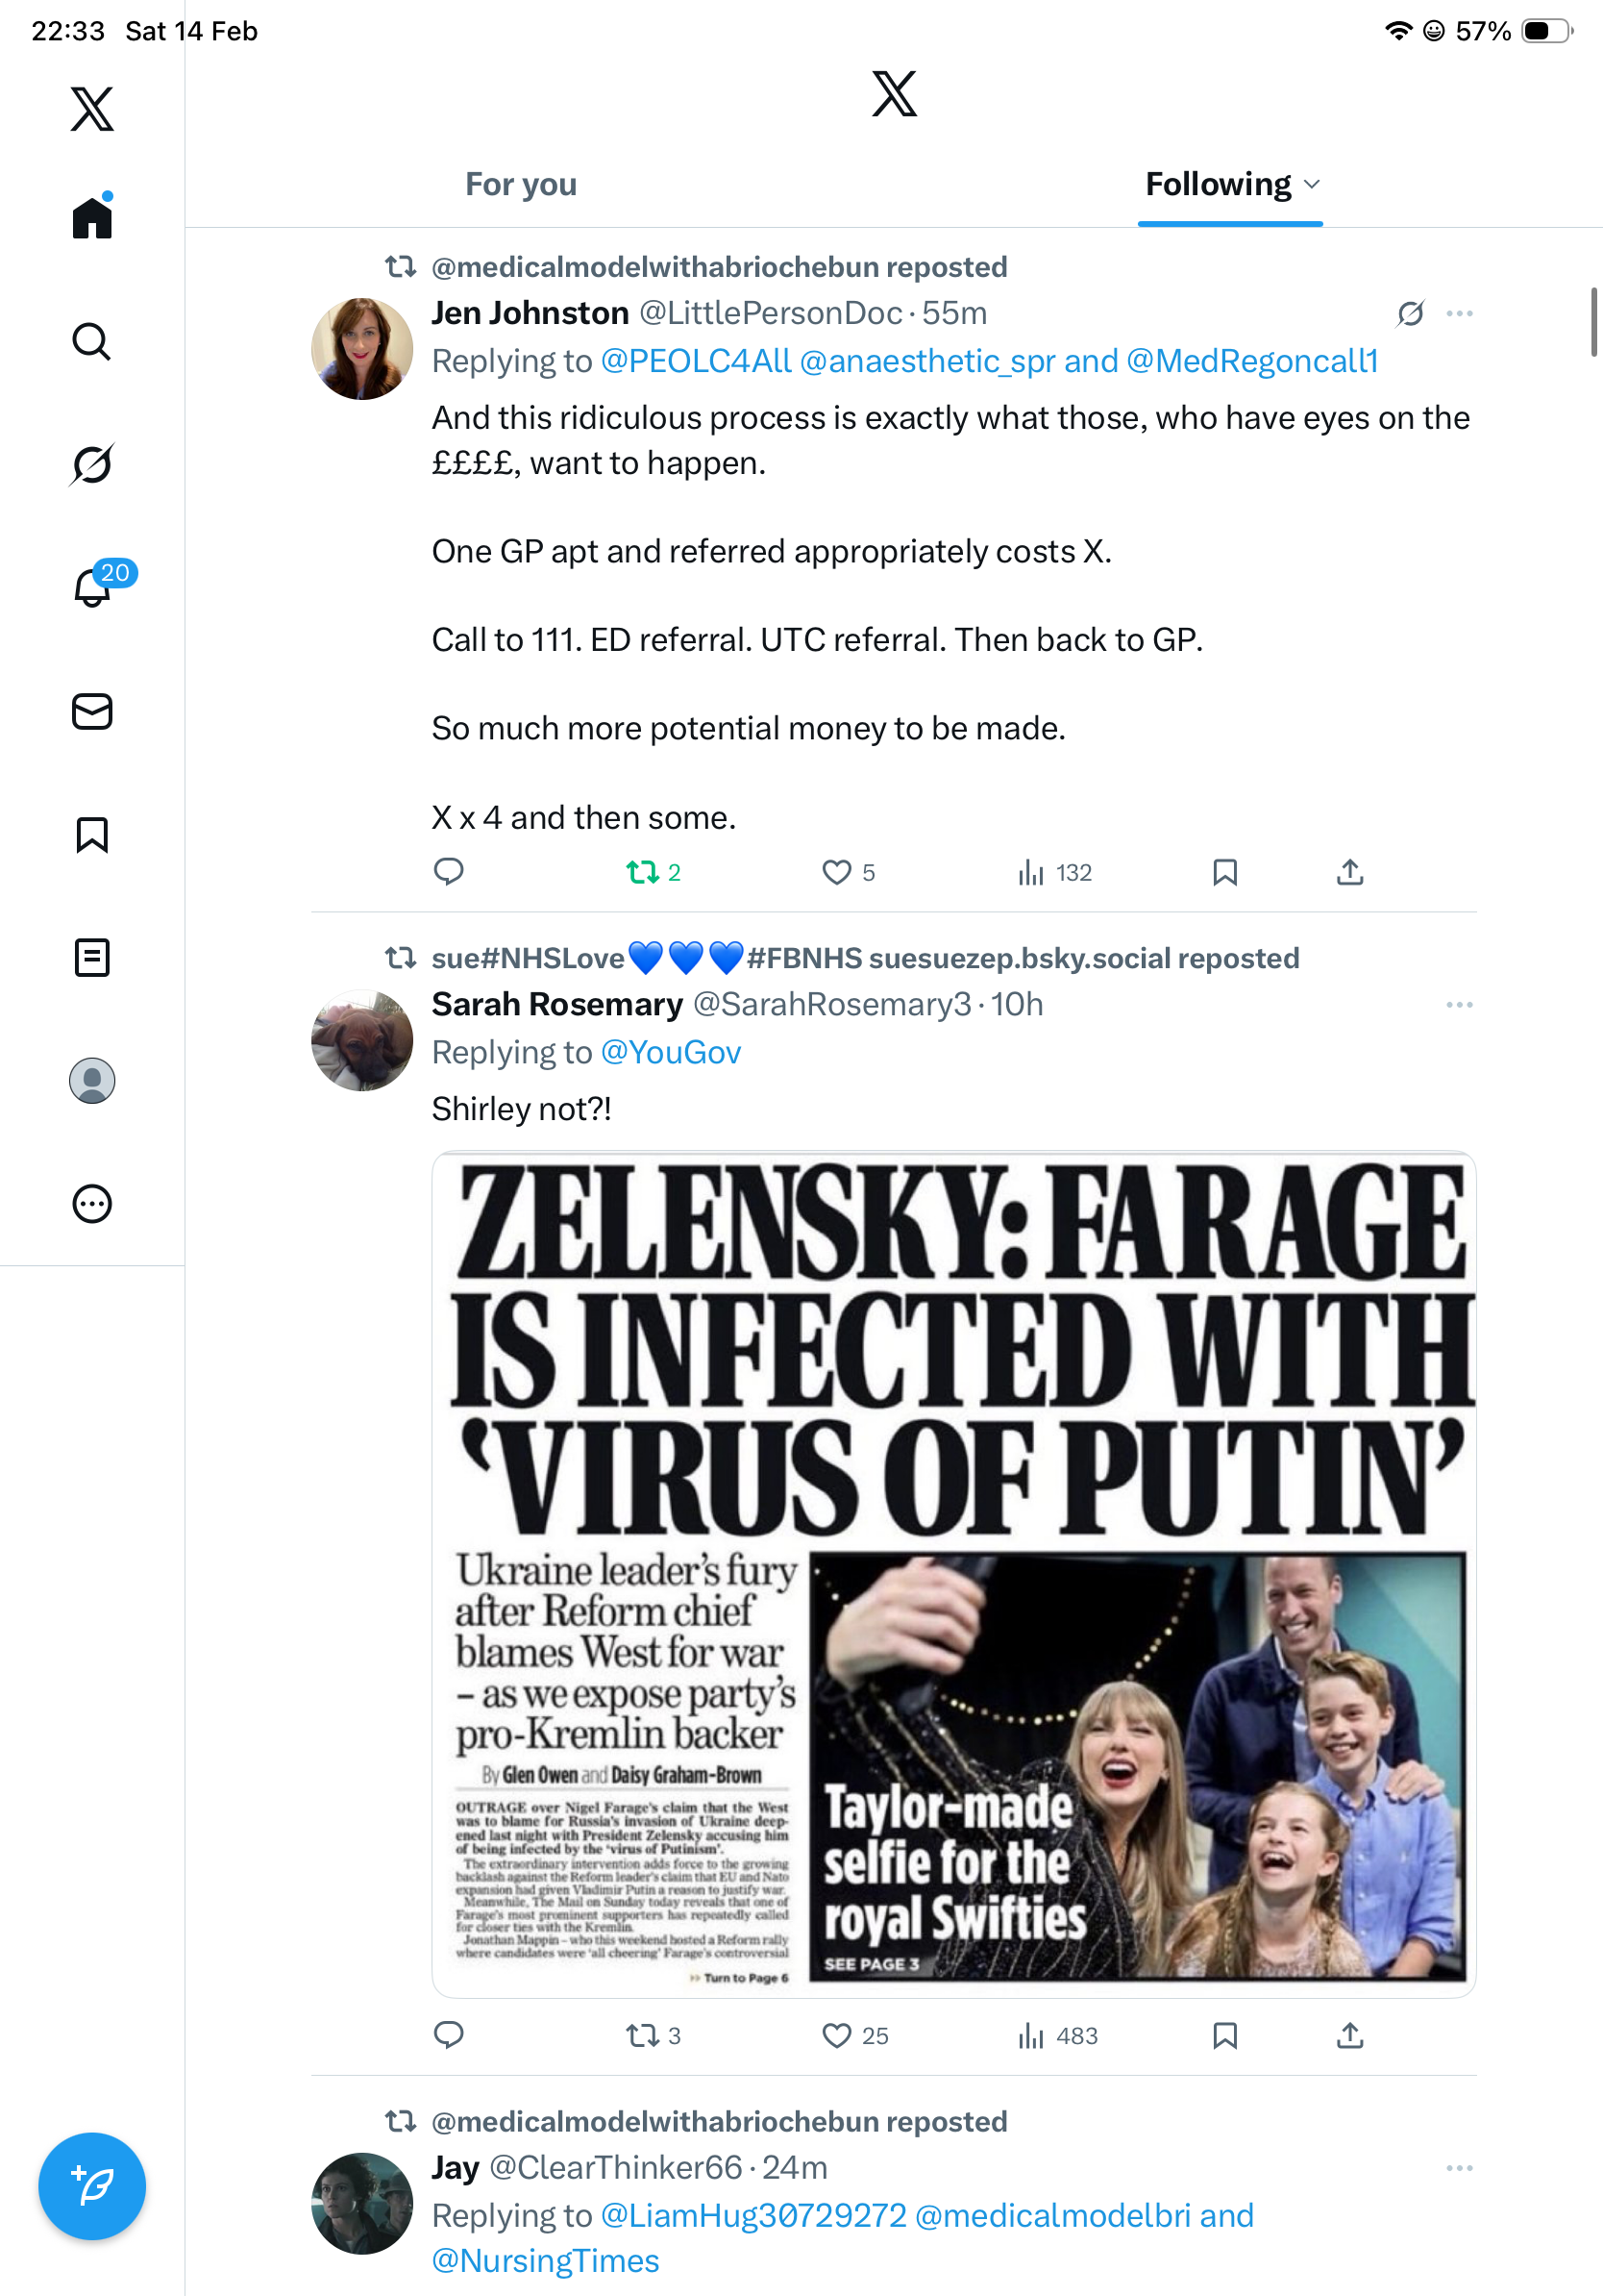
Task: Open Bookmarks in the sidebar
Action: point(92,835)
